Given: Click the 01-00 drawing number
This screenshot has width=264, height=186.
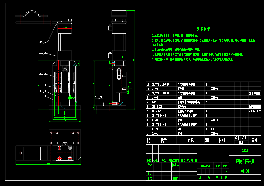Looking at the screenshot, I should coord(245,171).
